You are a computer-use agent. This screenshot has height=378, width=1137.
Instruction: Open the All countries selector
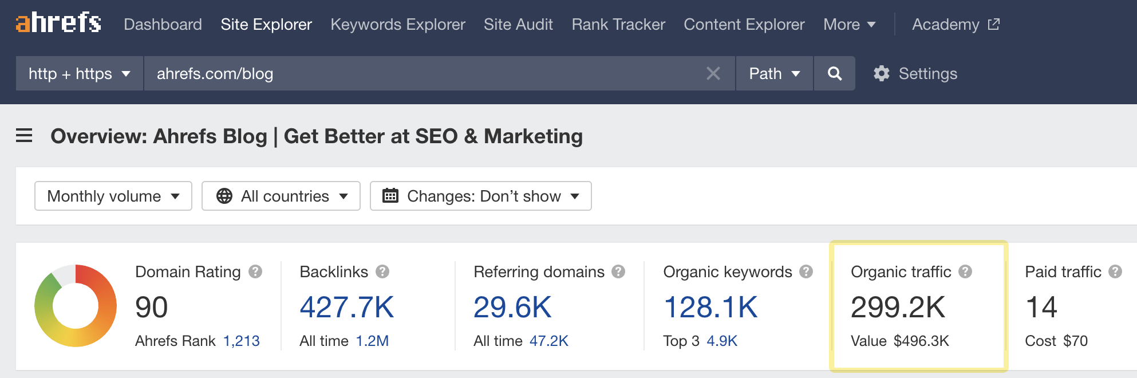[x=281, y=196]
